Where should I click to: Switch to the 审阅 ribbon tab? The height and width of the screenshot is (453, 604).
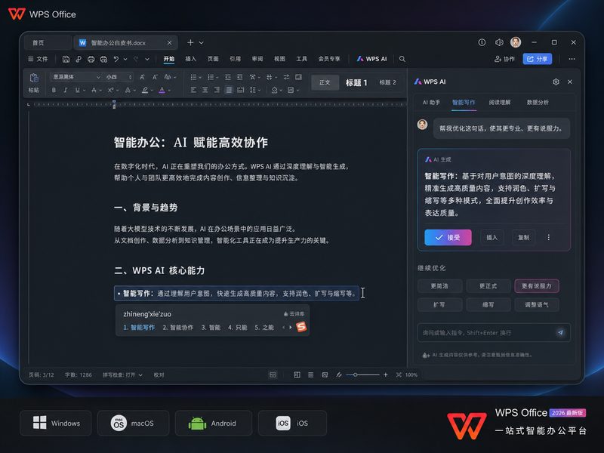tap(257, 59)
